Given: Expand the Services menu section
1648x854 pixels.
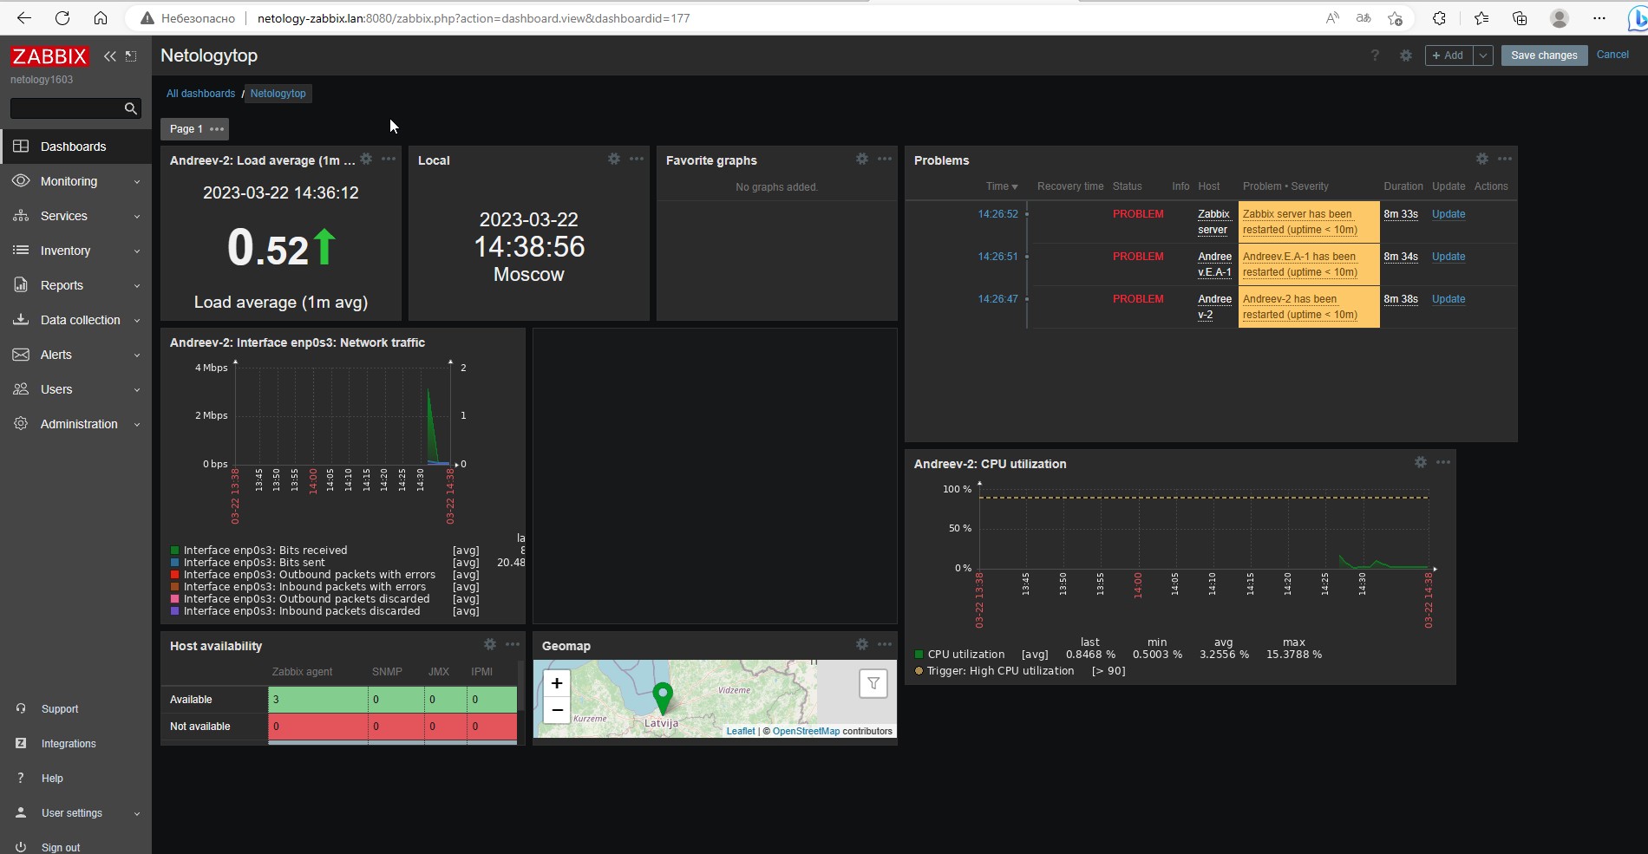Looking at the screenshot, I should [76, 216].
